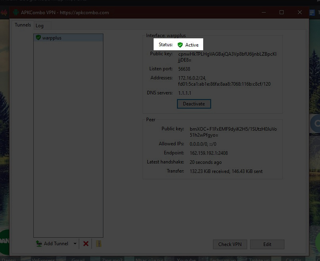Minimize the APKCombo VPN window
Image resolution: width=320 pixels, height=261 pixels.
(x=263, y=12)
